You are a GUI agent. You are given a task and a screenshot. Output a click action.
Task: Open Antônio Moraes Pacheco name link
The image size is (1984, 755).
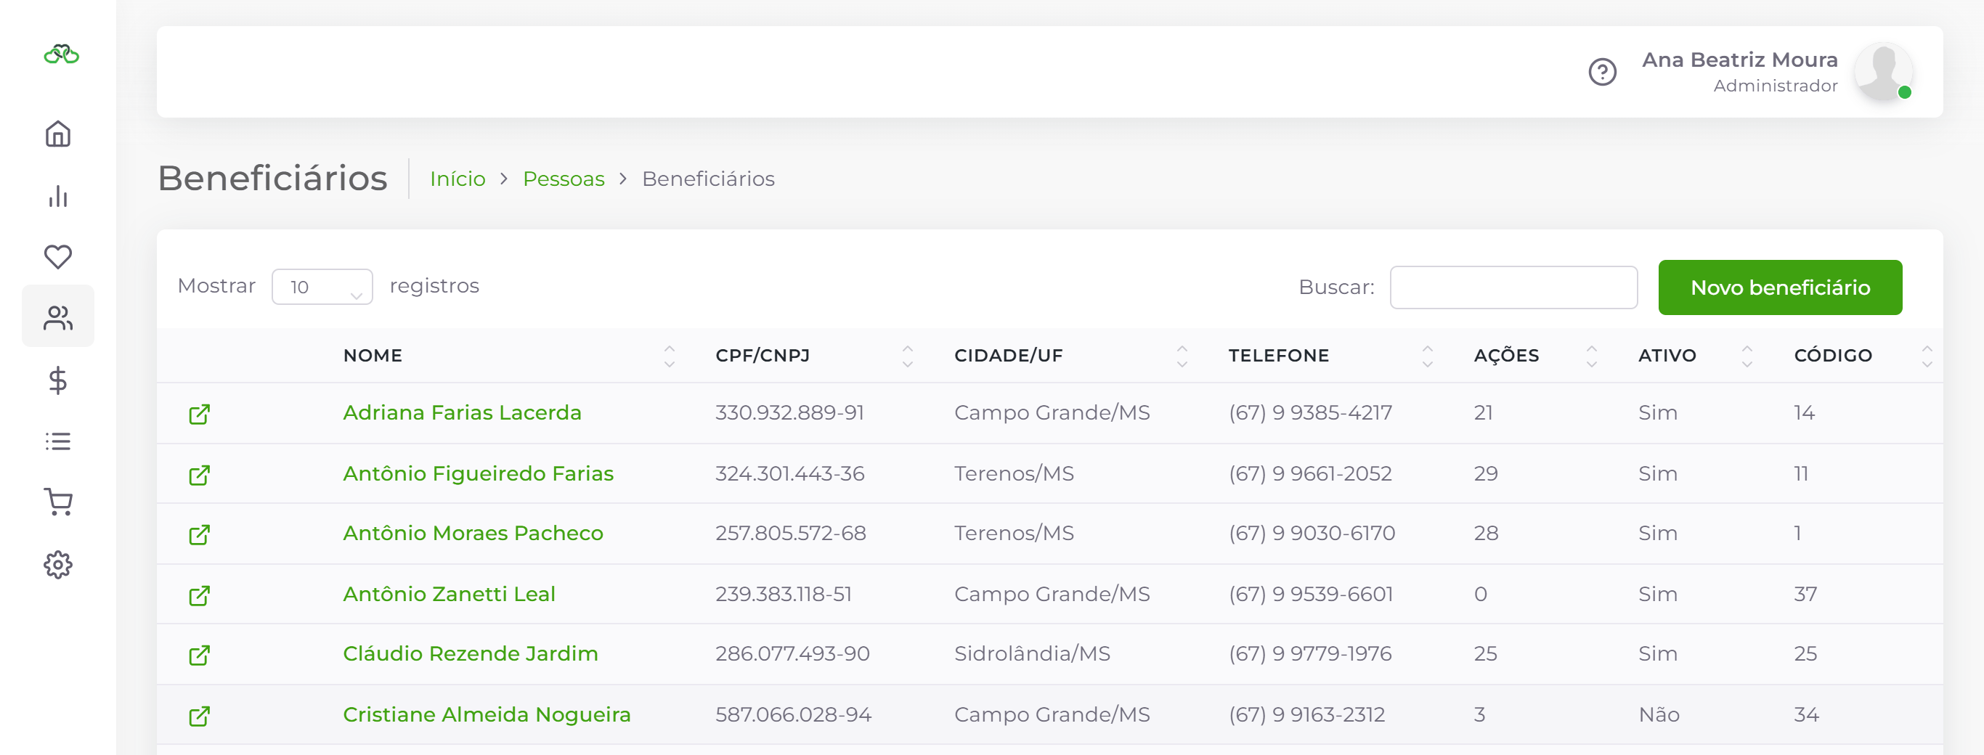click(473, 533)
